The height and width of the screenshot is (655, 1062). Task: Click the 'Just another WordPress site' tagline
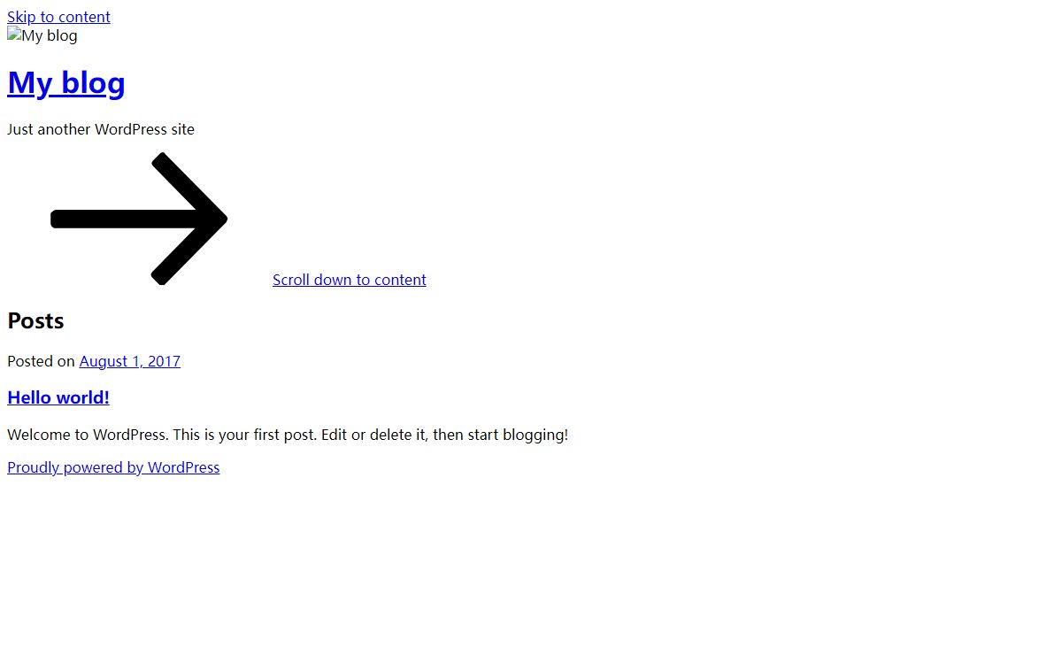101,129
